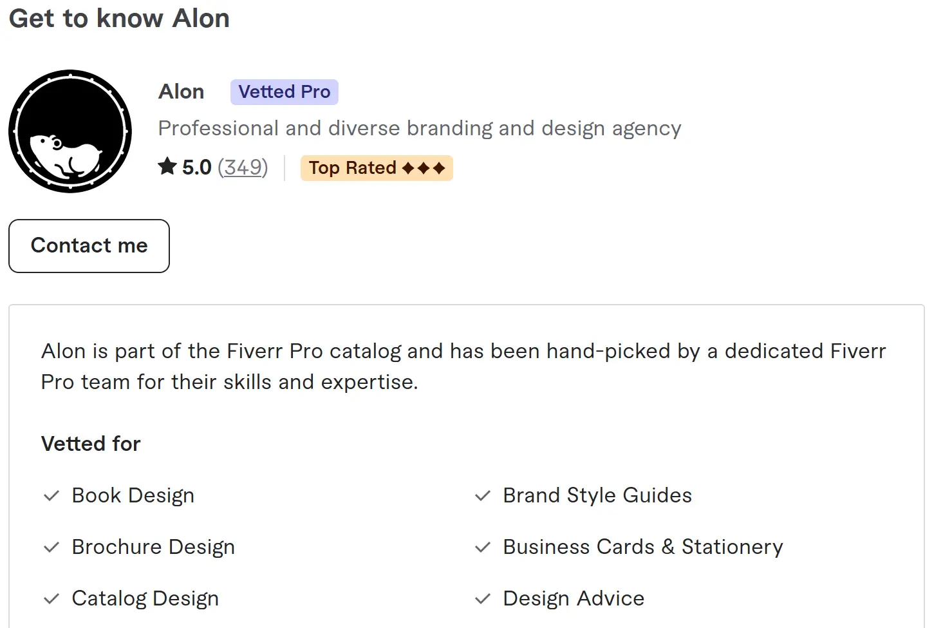Select the Brand Style Guides label

[597, 495]
